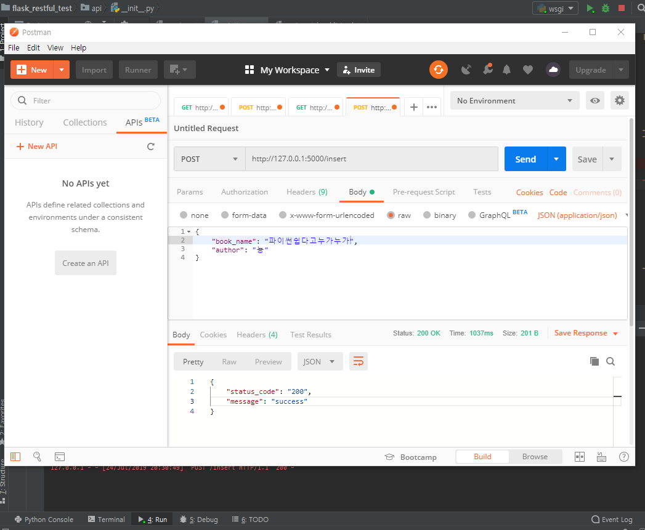Image resolution: width=645 pixels, height=530 pixels.
Task: Click PyCharm green Run button
Action: (x=590, y=8)
